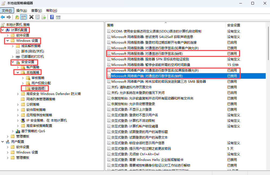Screen dimensions: 270x175
Task: Click the blue Back arrow in toolbar
Action: (x=3, y=17)
